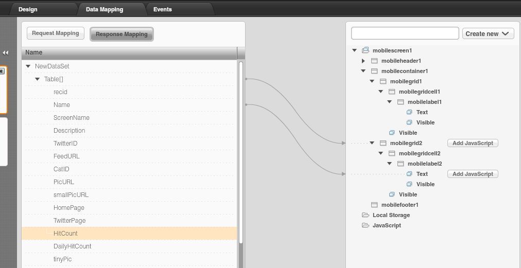
Task: Click the mobilescreen1 screen icon
Action: coord(366,50)
